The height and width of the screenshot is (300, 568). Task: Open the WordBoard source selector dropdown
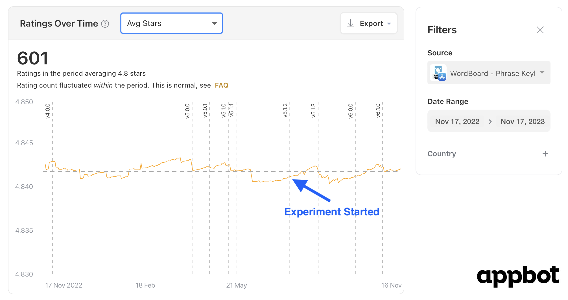click(x=489, y=73)
